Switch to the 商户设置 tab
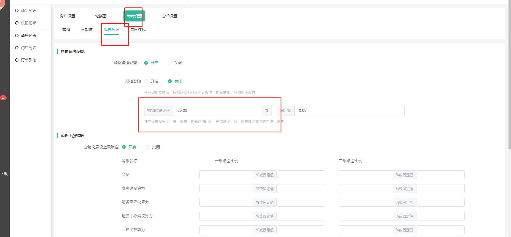This screenshot has width=511, height=237. [68, 16]
